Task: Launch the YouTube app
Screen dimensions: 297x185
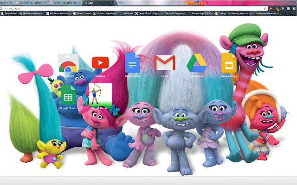Action: (100, 63)
